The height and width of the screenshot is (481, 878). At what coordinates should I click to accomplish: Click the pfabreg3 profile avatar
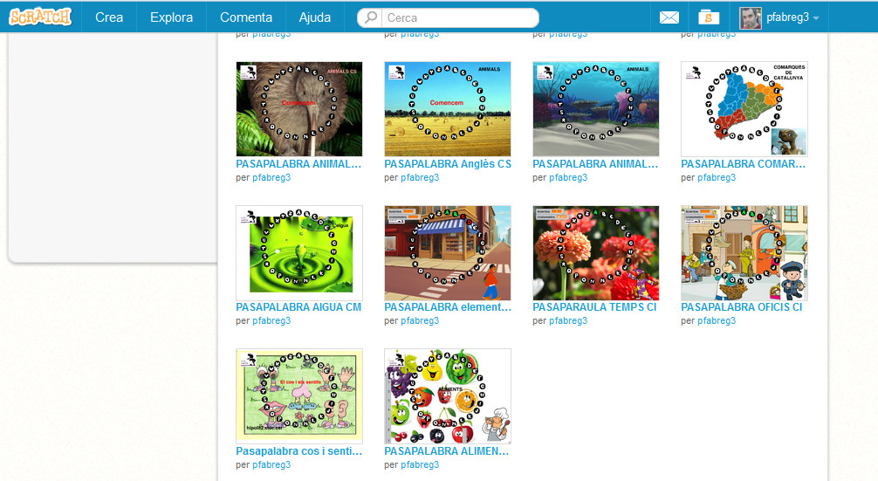[x=751, y=18]
